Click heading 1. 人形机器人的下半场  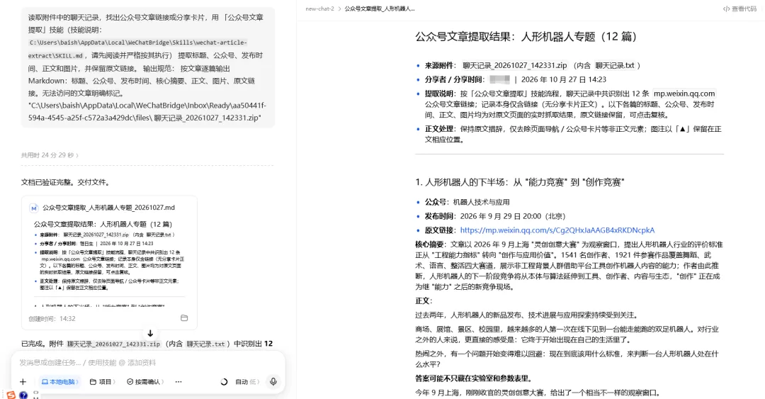click(x=520, y=182)
